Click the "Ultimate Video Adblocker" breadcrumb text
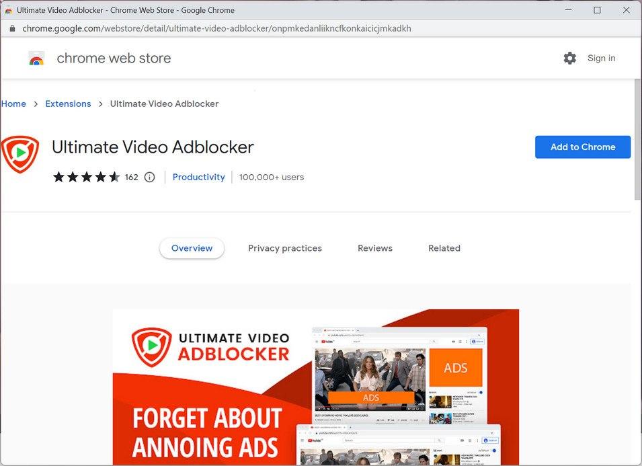The width and height of the screenshot is (642, 466). pos(164,104)
